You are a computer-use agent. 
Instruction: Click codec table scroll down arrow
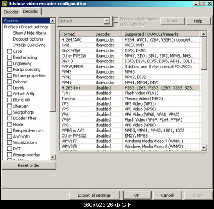click(x=204, y=147)
